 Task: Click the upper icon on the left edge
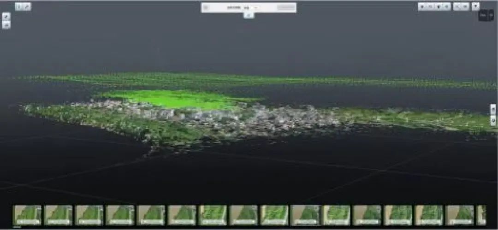point(6,16)
